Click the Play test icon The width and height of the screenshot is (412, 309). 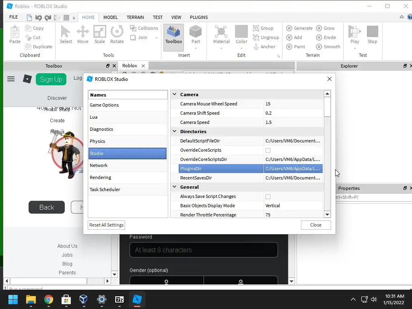coord(354,31)
